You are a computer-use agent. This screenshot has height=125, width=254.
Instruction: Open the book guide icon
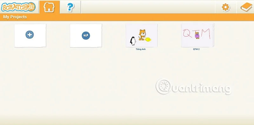click(x=246, y=7)
